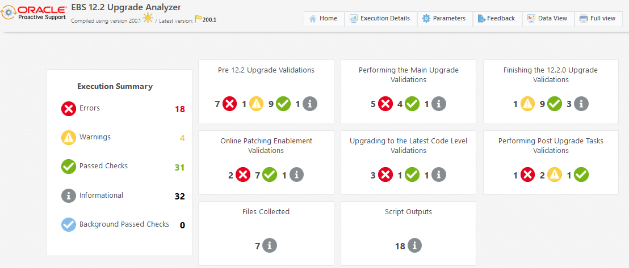Image resolution: width=629 pixels, height=268 pixels.
Task: Click the green Passed Checks icon in summary
Action: [x=69, y=167]
